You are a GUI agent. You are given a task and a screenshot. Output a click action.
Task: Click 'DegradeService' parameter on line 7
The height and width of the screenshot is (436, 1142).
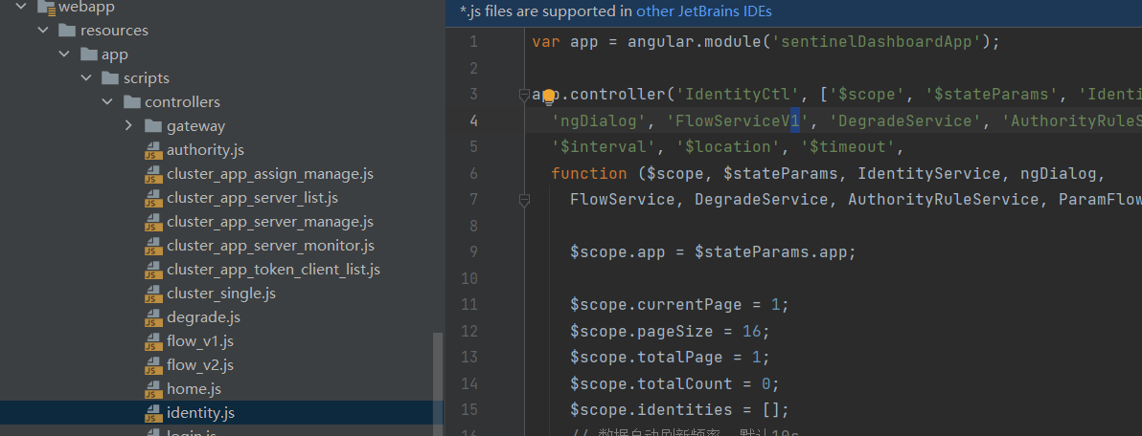761,200
